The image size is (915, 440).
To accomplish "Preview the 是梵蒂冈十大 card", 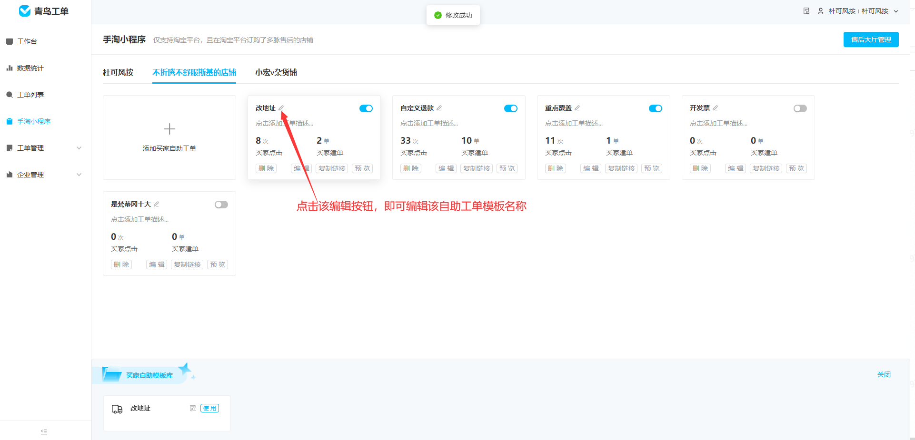I will [x=218, y=264].
